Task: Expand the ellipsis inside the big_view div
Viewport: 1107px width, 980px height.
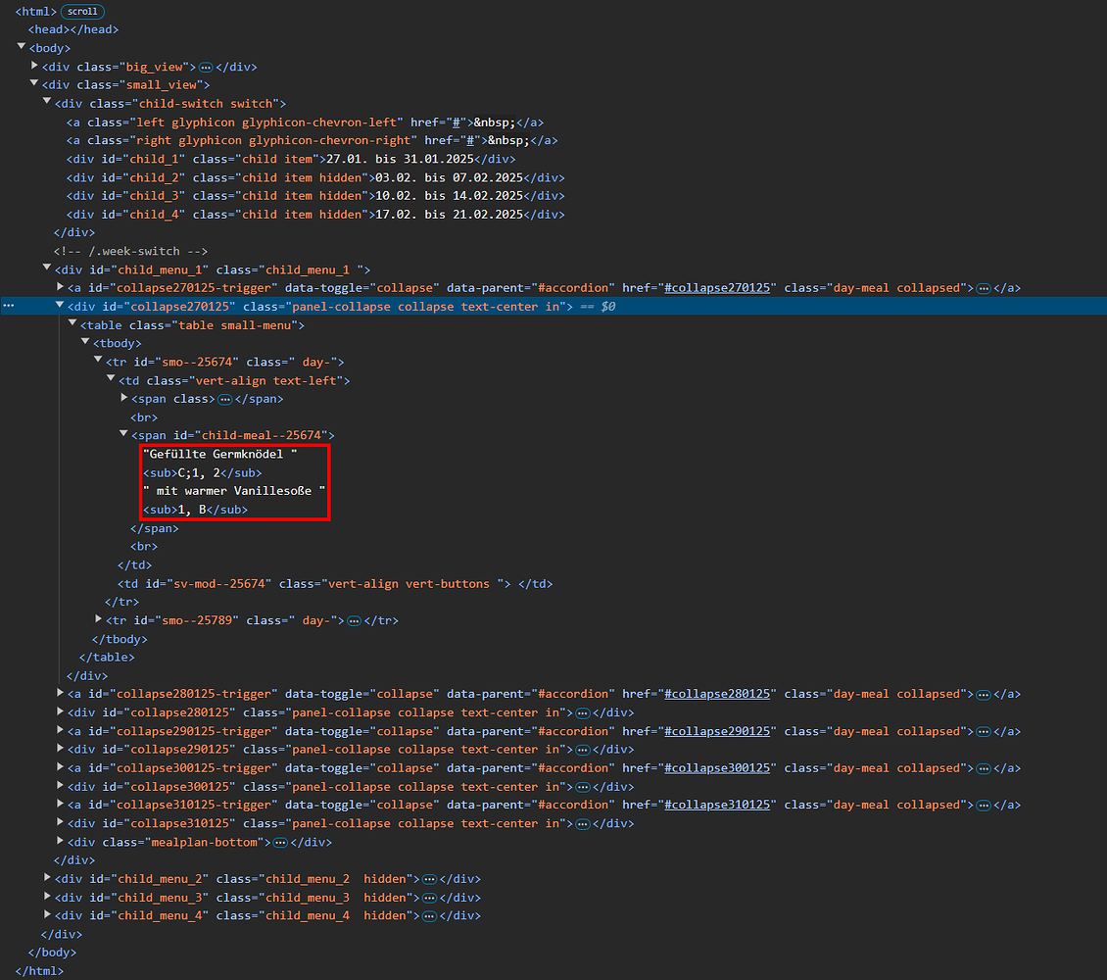Action: pos(208,66)
